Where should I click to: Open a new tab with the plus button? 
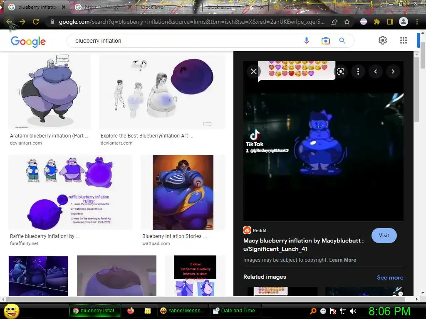(x=344, y=7)
